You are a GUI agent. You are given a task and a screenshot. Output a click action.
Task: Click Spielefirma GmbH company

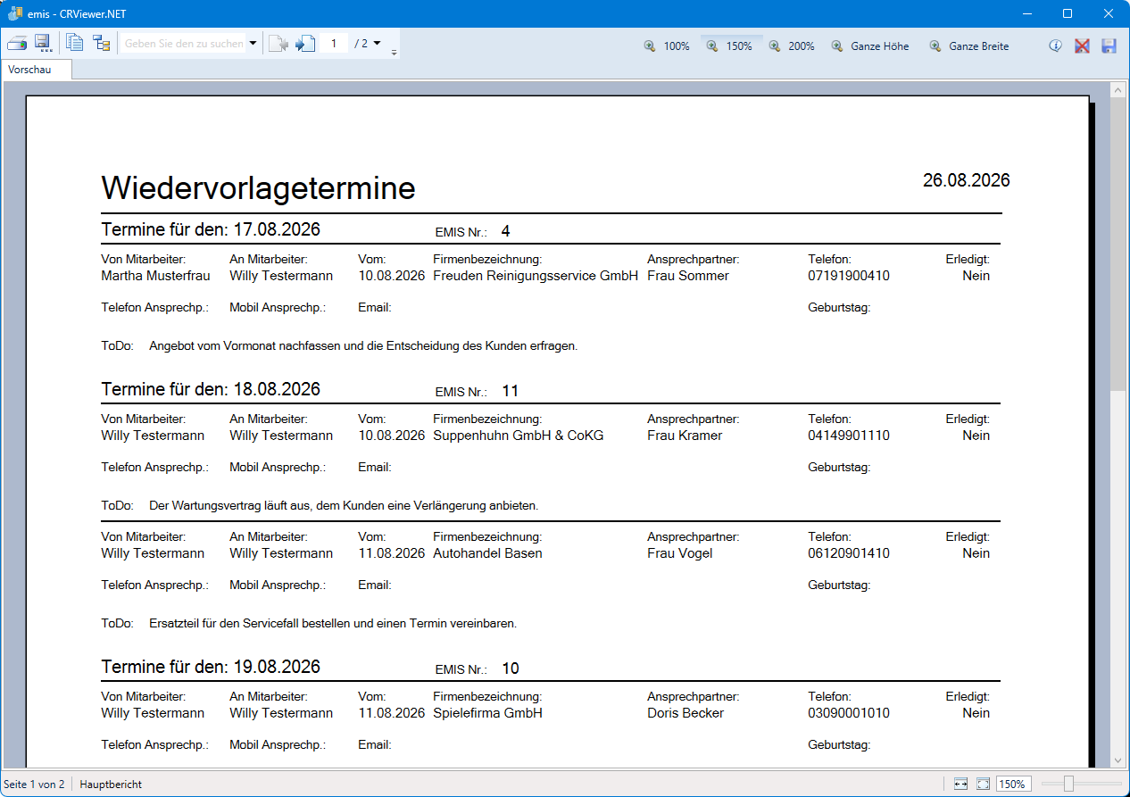coord(487,713)
